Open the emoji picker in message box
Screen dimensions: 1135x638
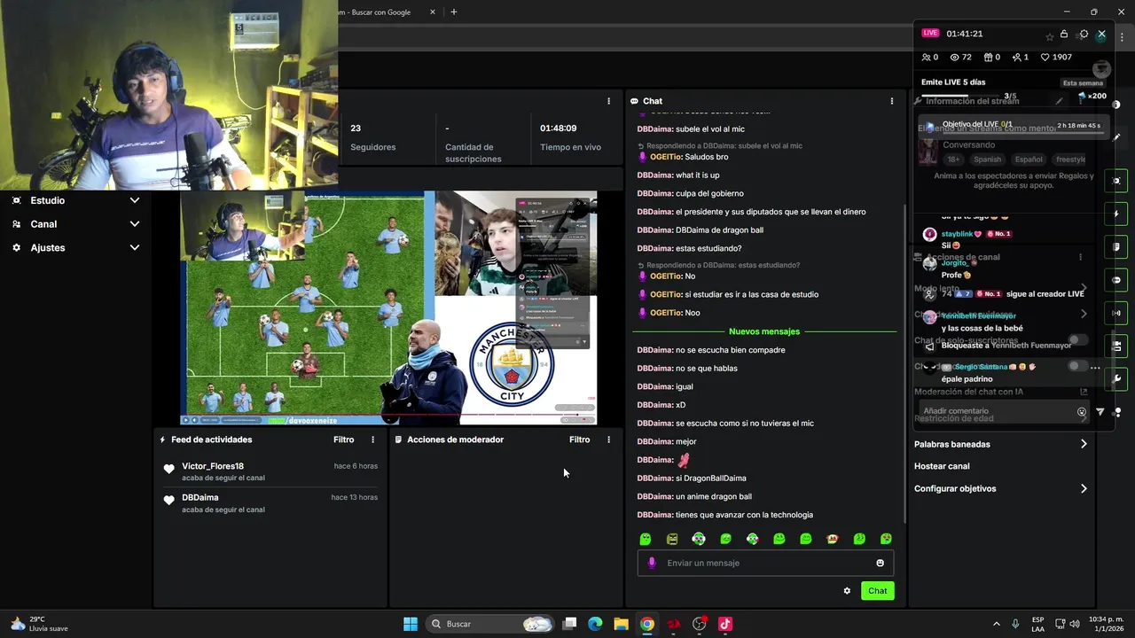(880, 563)
